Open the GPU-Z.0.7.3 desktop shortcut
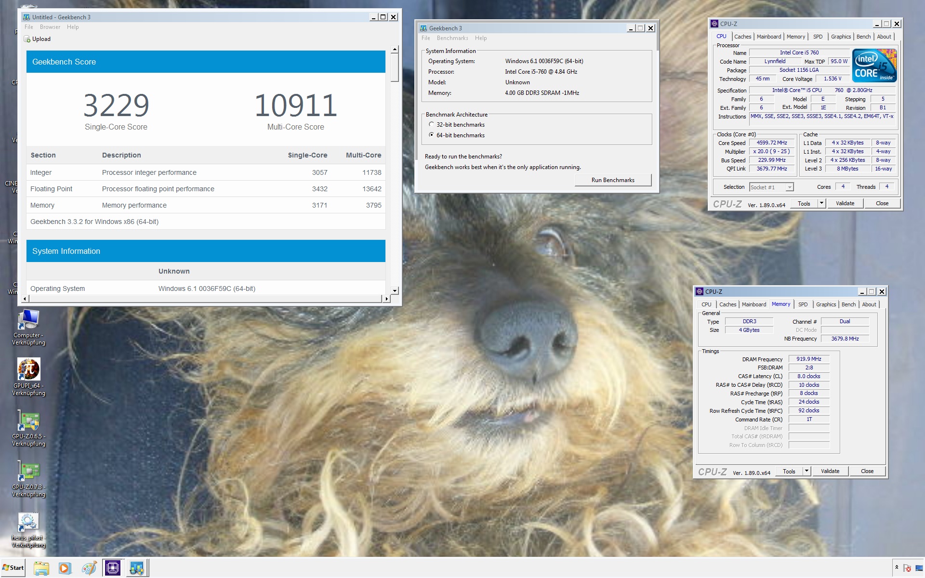This screenshot has width=925, height=578. 29,478
